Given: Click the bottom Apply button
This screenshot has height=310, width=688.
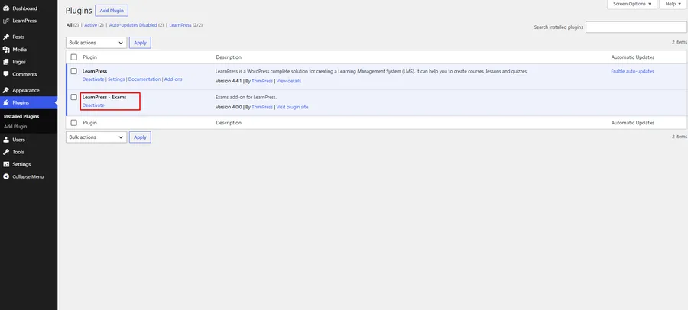Looking at the screenshot, I should pyautogui.click(x=140, y=137).
